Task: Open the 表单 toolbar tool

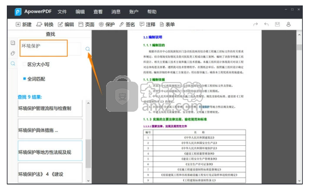Action: (167, 25)
